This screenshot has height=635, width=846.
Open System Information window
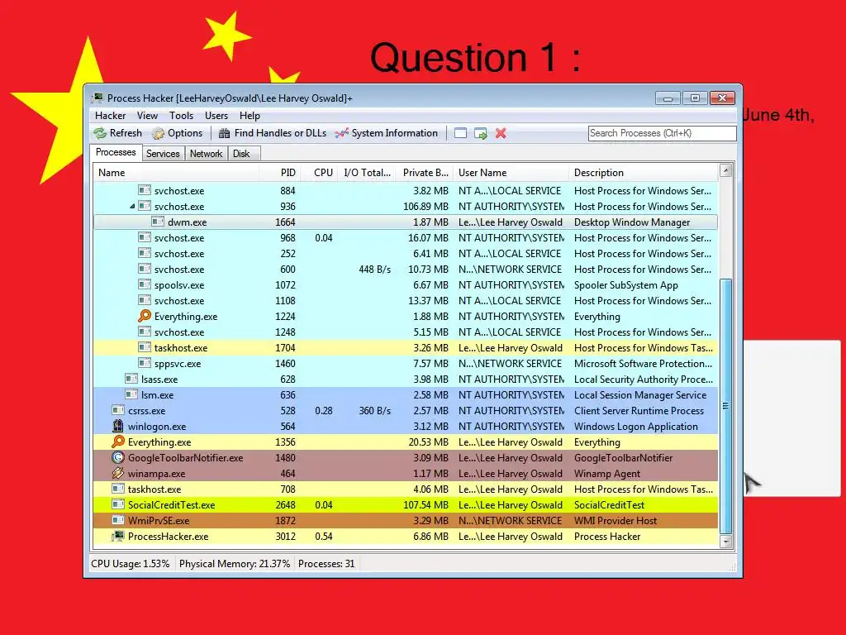click(x=387, y=133)
